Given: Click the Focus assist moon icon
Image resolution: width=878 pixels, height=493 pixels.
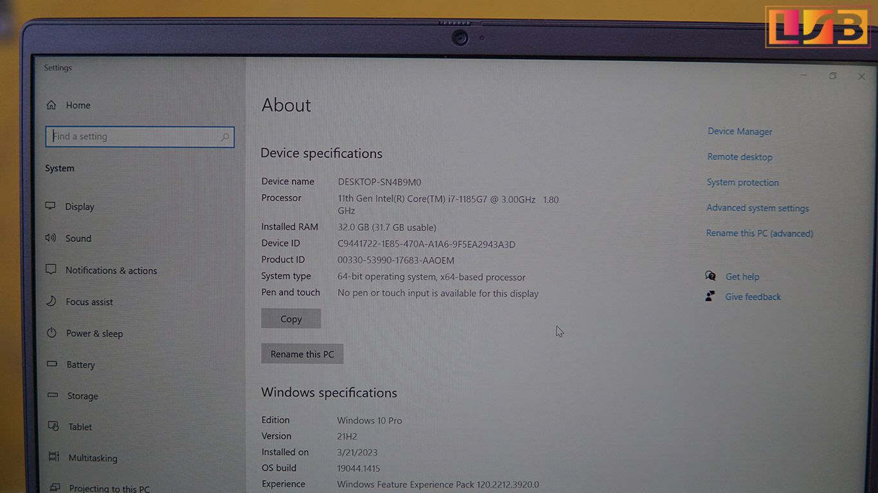Looking at the screenshot, I should tap(51, 301).
